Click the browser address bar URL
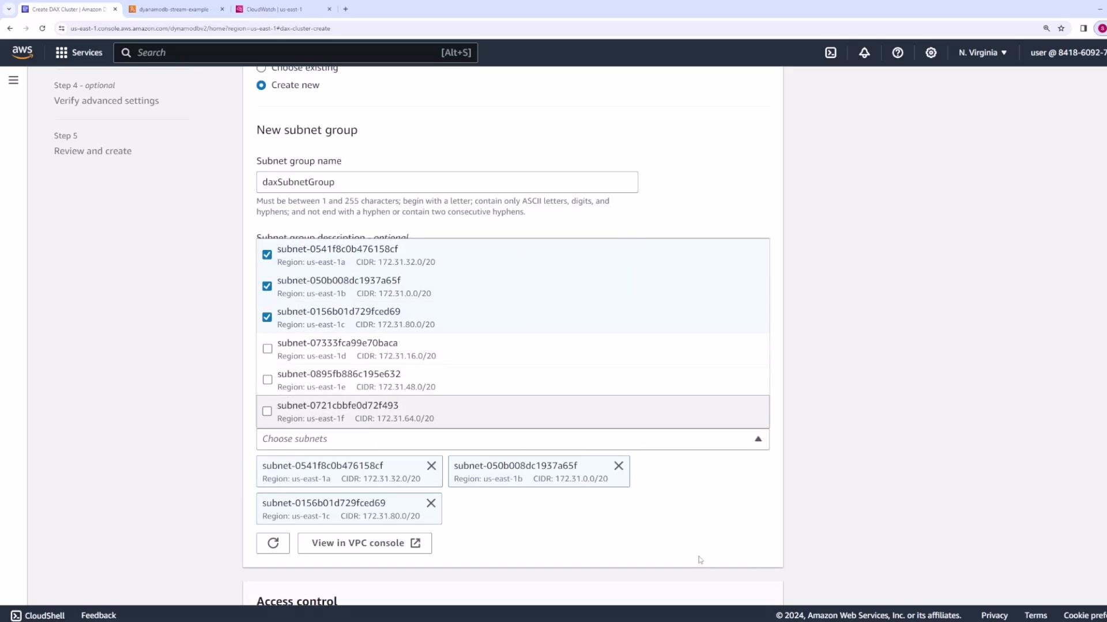Image resolution: width=1107 pixels, height=622 pixels. click(x=200, y=28)
